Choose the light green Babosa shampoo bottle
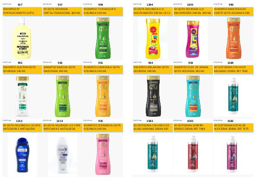Viewport: 261px width, 184px height. click(63, 96)
